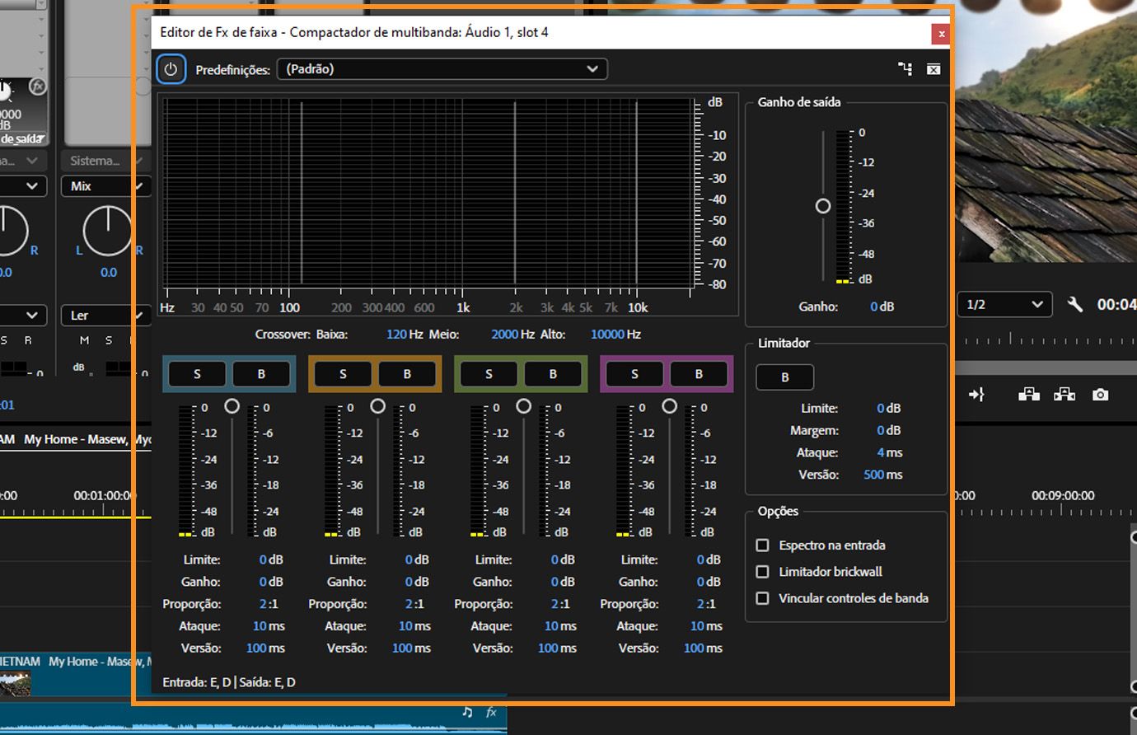Click the music note icon on the audio clip
This screenshot has width=1137, height=735.
click(467, 712)
